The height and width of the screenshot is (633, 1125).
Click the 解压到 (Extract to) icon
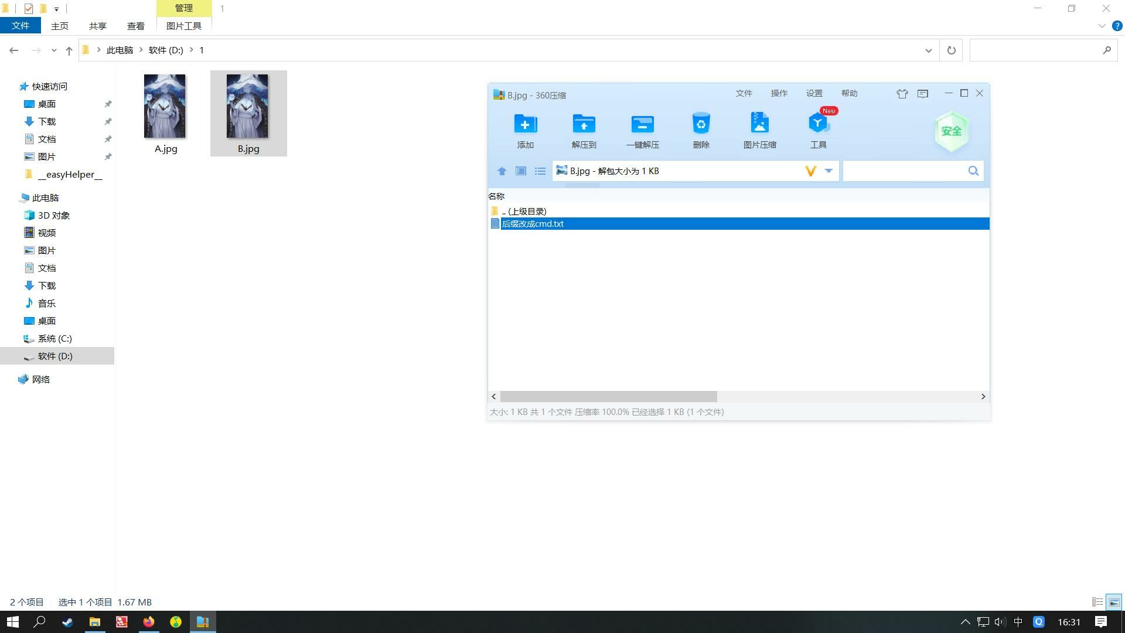[x=584, y=124]
